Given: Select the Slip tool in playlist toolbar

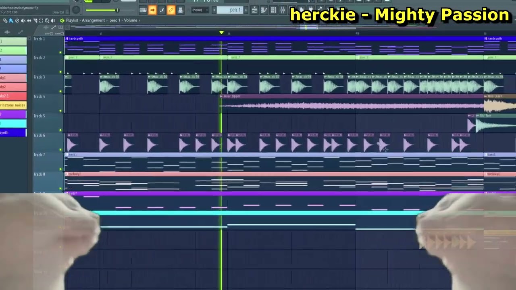Looking at the screenshot, I should click(29, 20).
